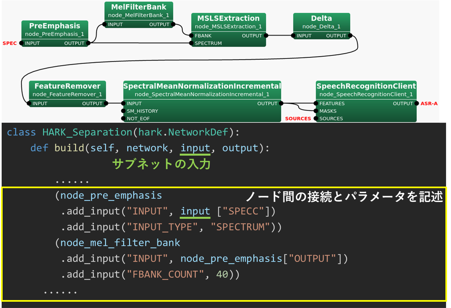Click the FEATURES port on SpeechRecognitionClient
Image resolution: width=451 pixels, height=308 pixels.
316,104
